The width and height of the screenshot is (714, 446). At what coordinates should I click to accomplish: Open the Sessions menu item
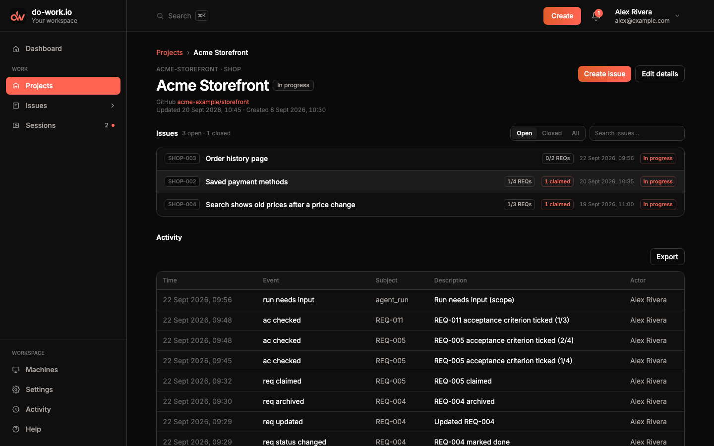tap(63, 125)
